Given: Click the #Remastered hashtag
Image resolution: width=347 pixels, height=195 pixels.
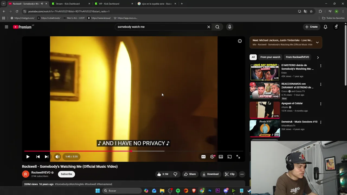Looking at the screenshot, I should 104,184.
